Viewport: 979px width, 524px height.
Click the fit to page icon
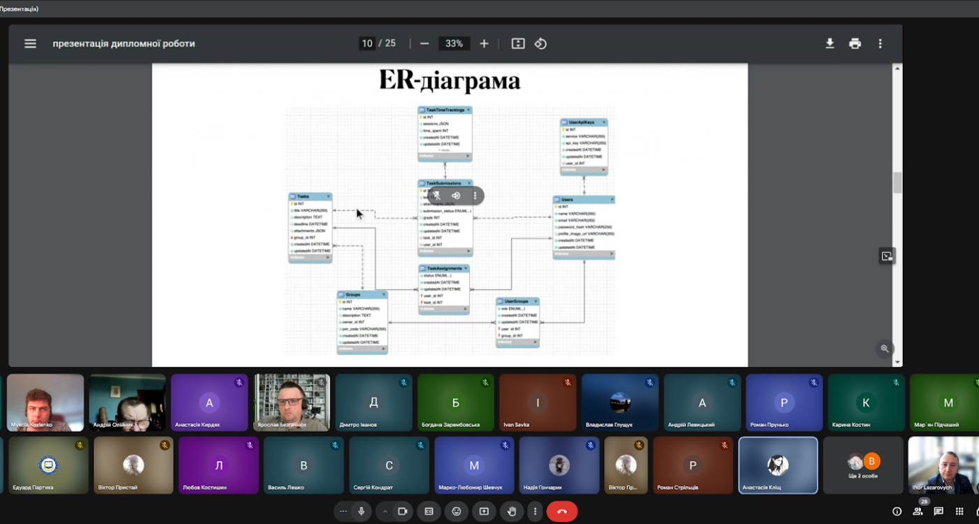pyautogui.click(x=517, y=43)
